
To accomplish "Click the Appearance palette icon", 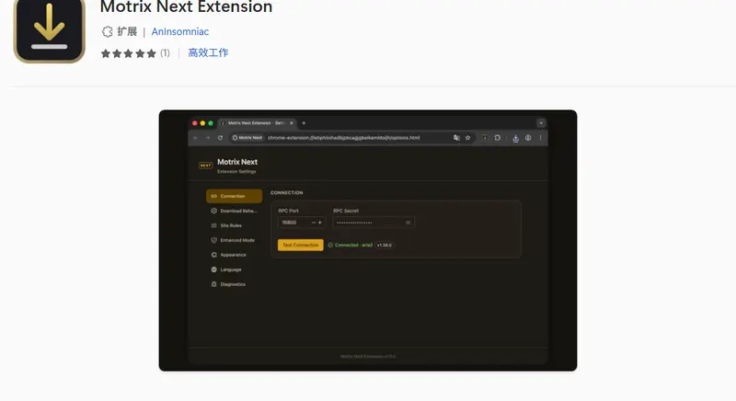I will coord(213,255).
